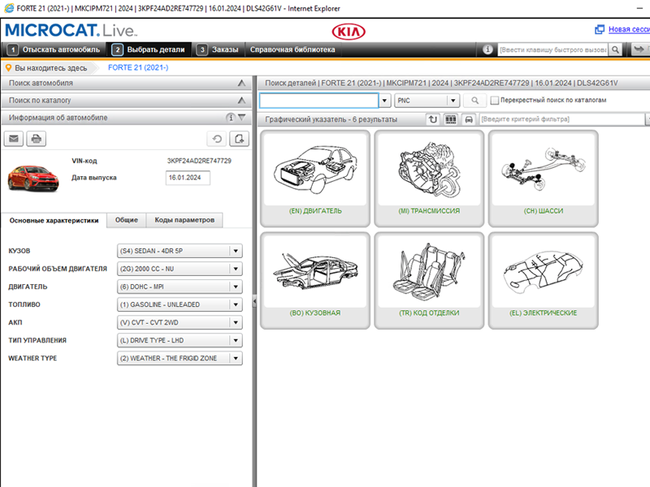Collapse the left panel via splitter arrow

(254, 301)
